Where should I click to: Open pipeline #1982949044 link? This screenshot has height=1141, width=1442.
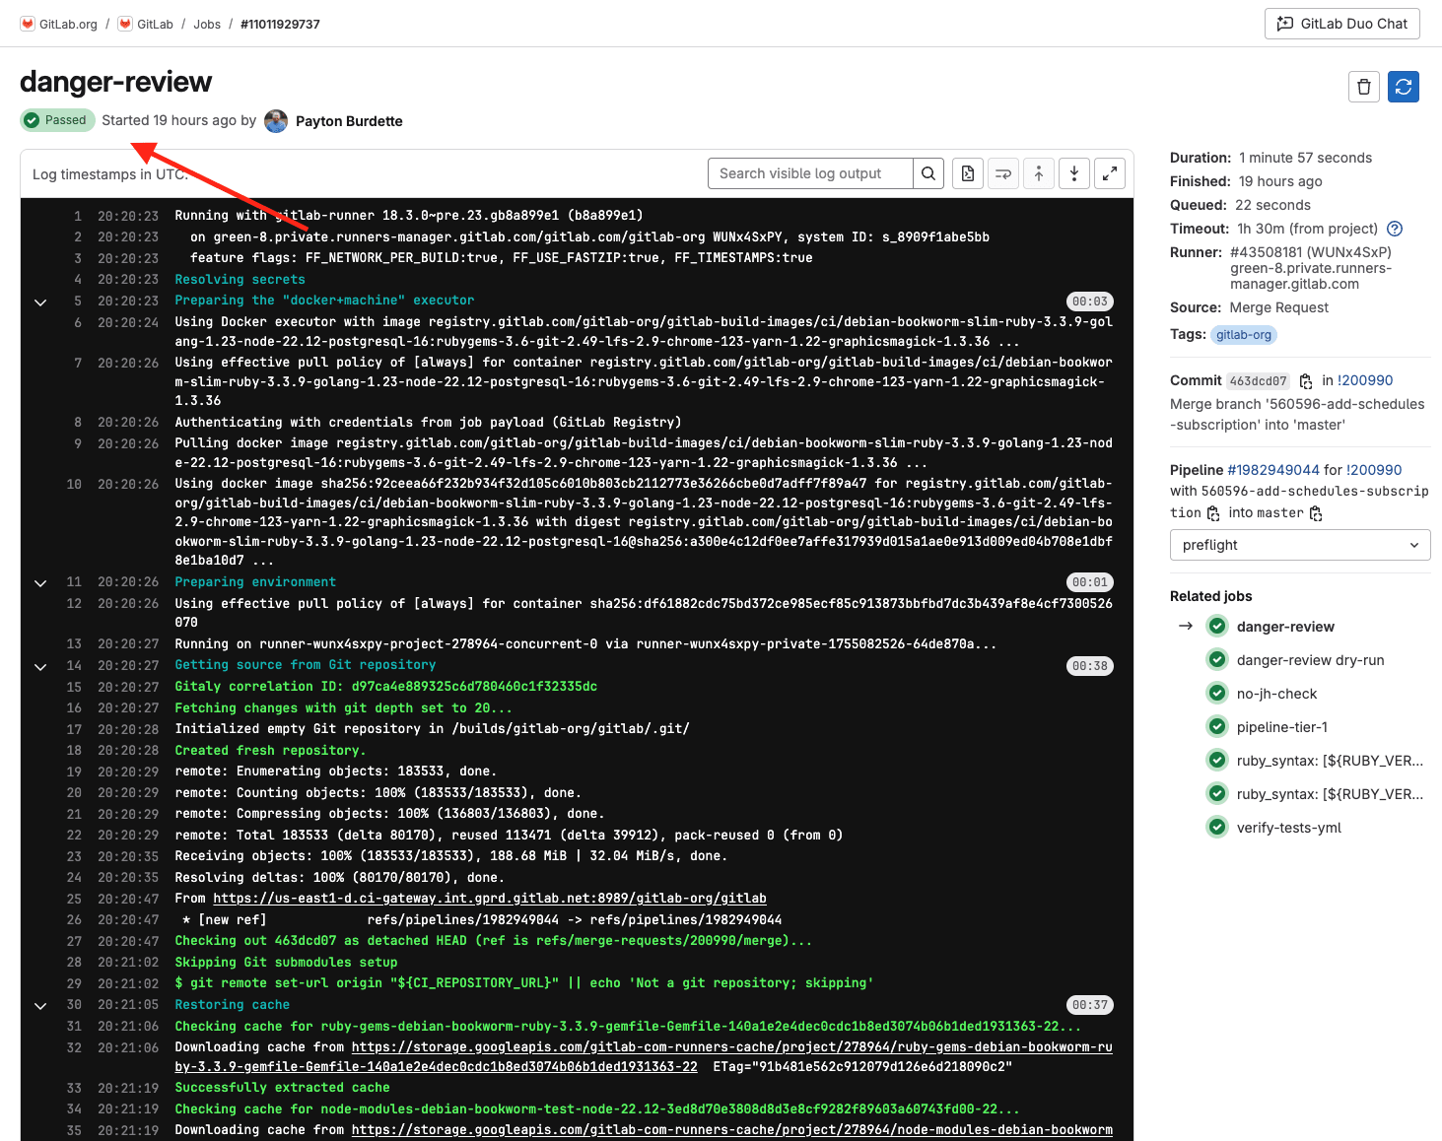1273,470
